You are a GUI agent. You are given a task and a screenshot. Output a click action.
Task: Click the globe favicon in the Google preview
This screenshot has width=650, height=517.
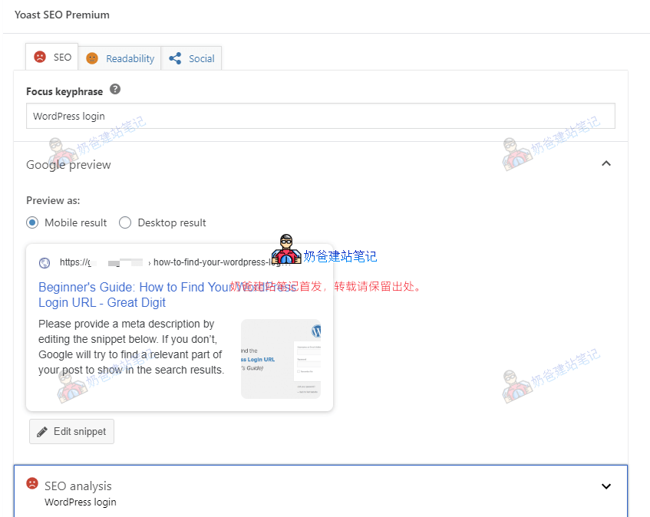45,262
